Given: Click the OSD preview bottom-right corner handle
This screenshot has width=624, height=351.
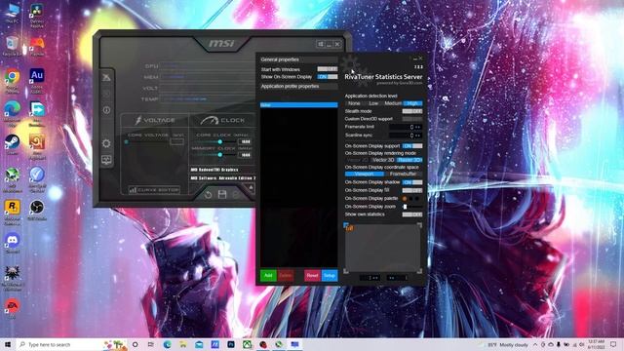Looking at the screenshot, I should pyautogui.click(x=419, y=271).
